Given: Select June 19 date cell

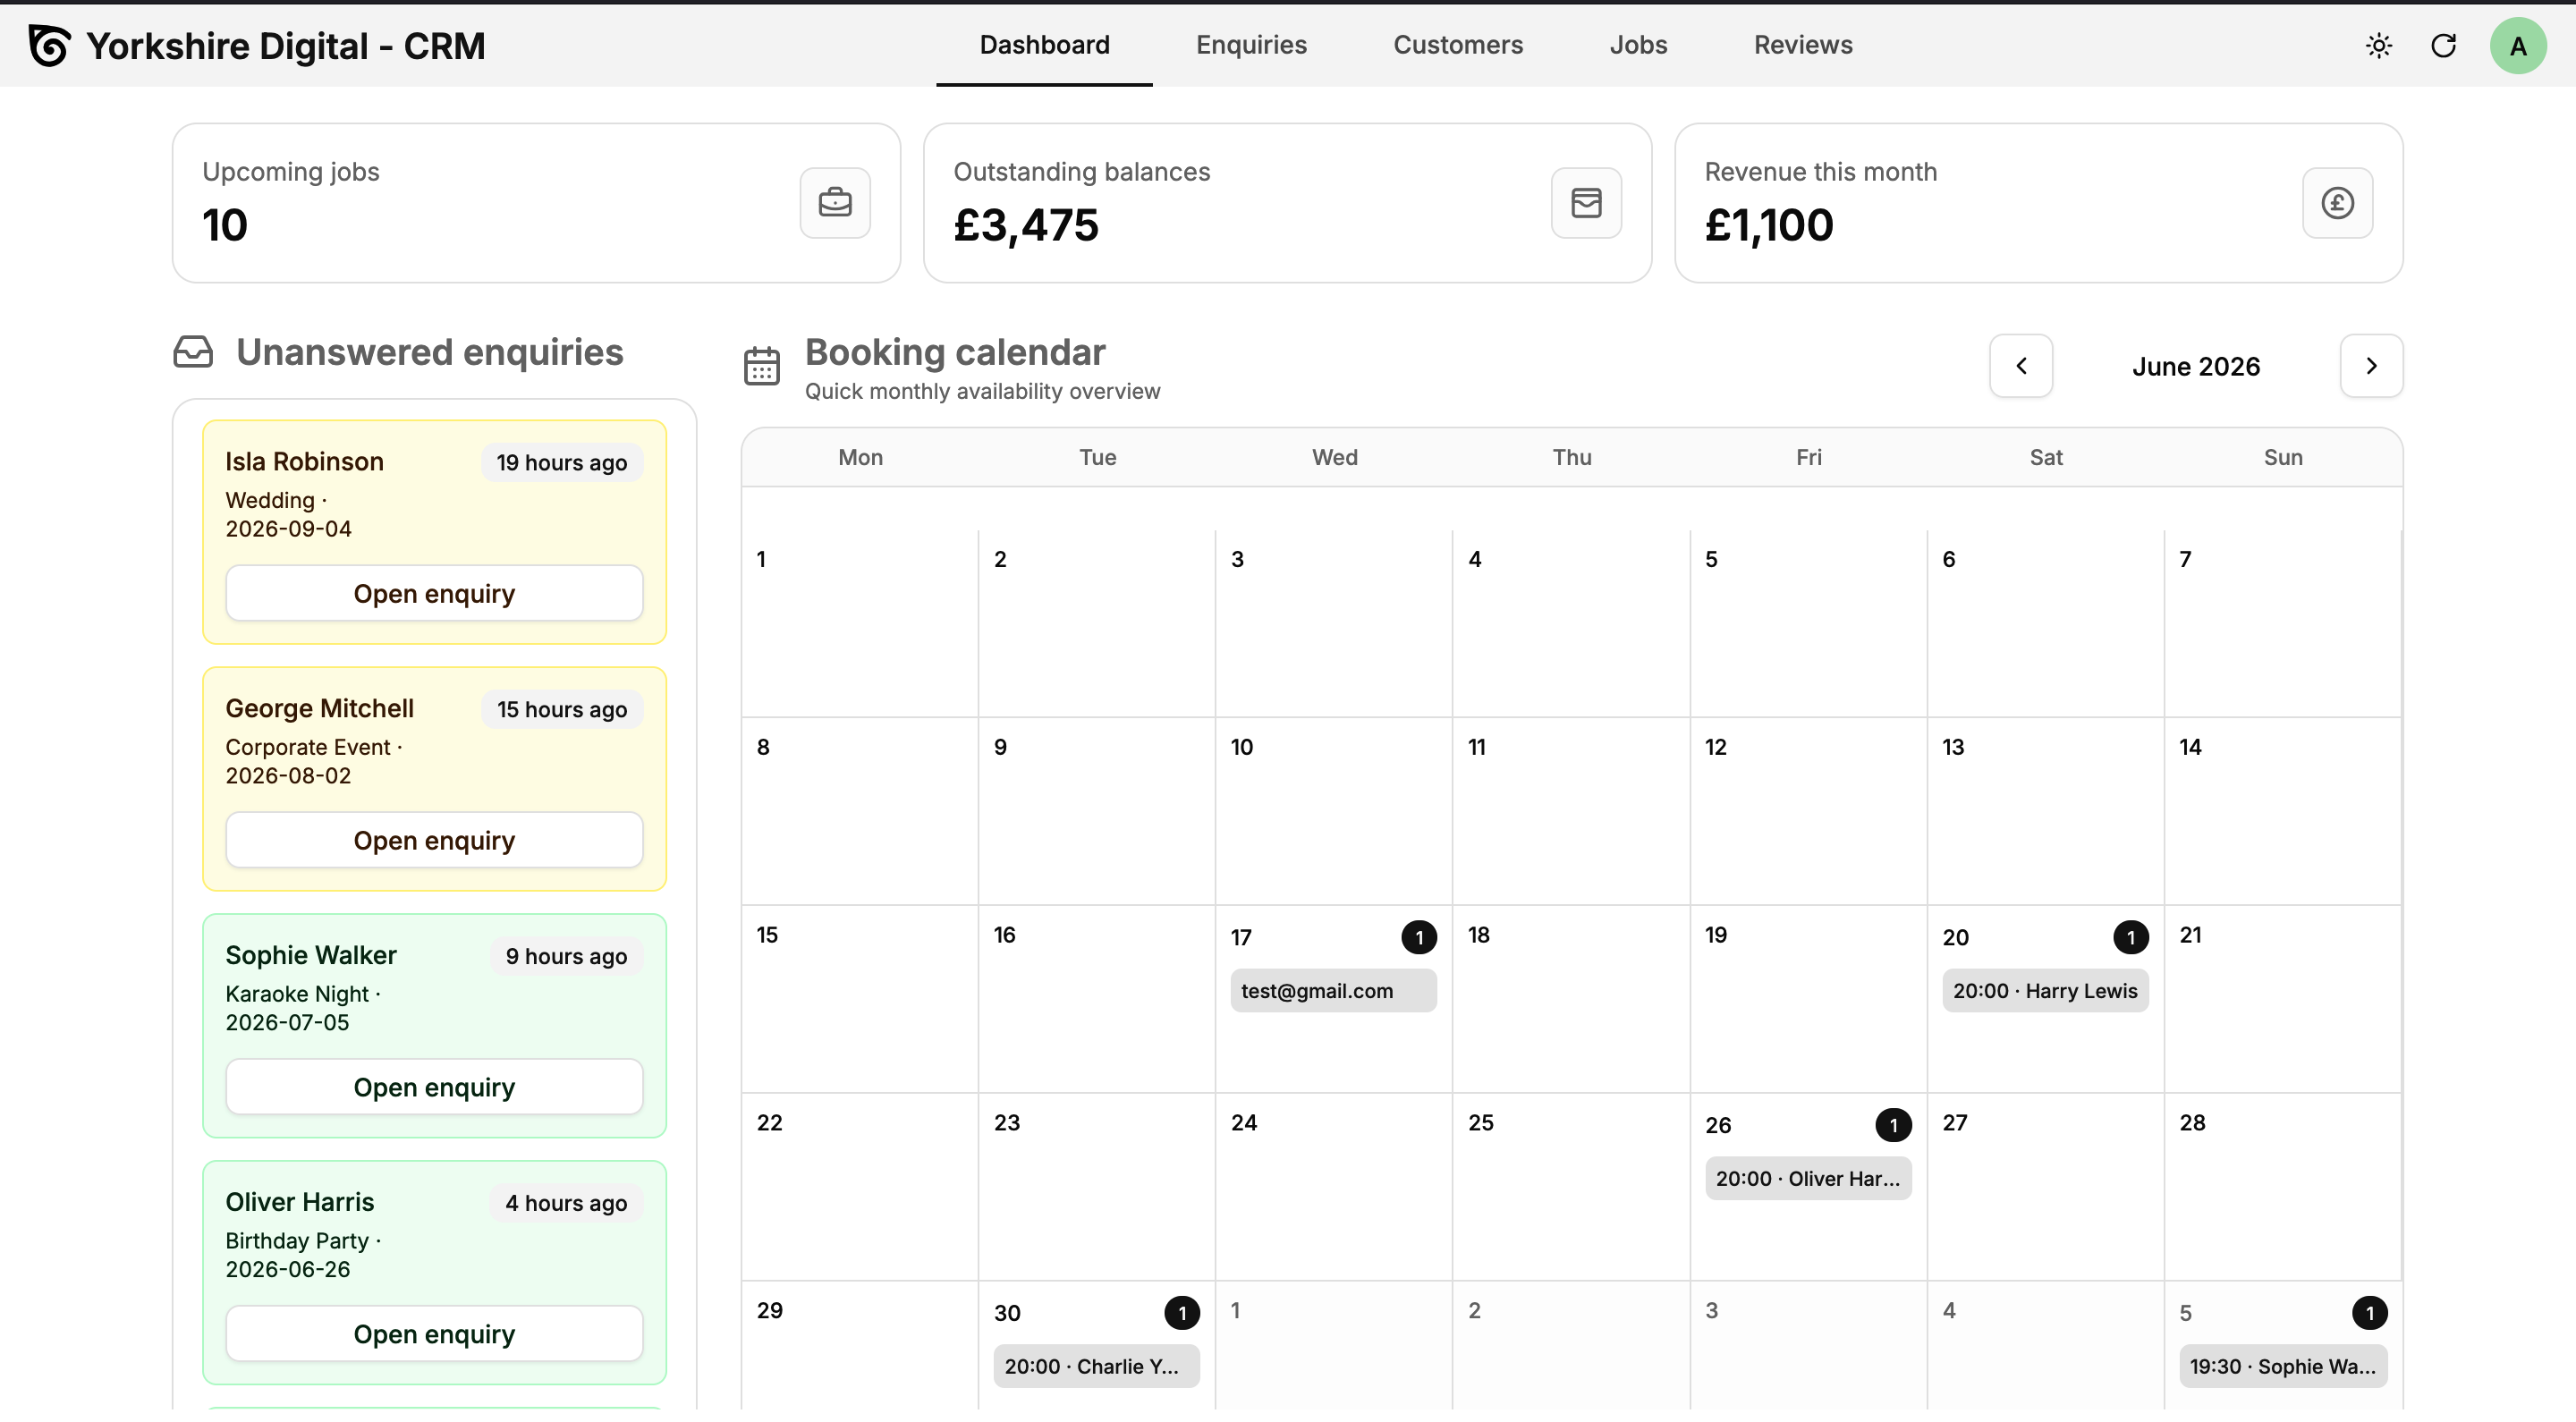Looking at the screenshot, I should pyautogui.click(x=1808, y=999).
